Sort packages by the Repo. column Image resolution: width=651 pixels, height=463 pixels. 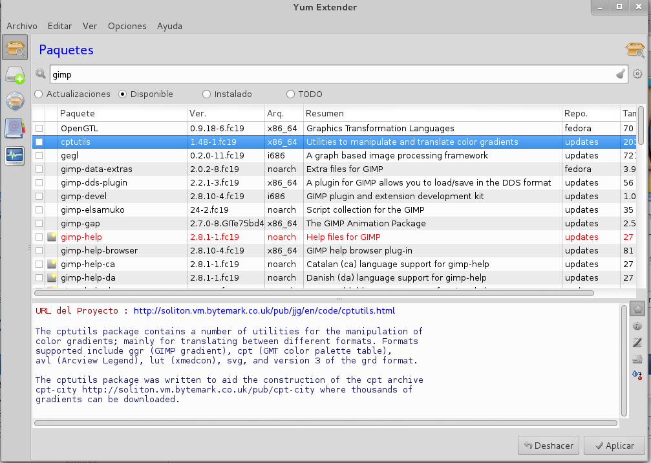coord(591,113)
